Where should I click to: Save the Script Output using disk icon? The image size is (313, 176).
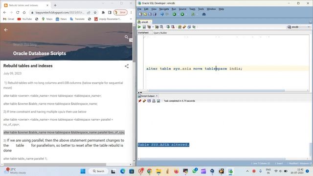[149, 101]
